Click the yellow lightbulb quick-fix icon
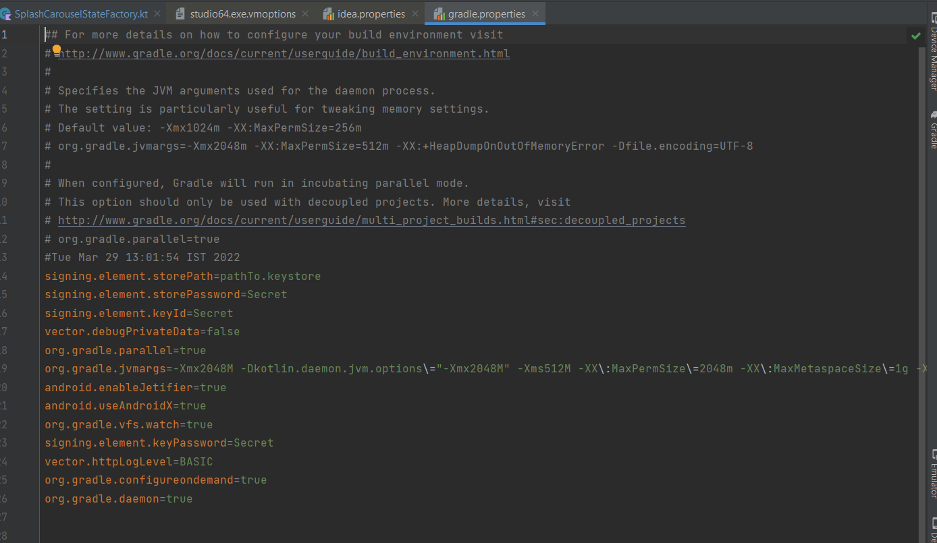This screenshot has width=937, height=543. pos(57,50)
